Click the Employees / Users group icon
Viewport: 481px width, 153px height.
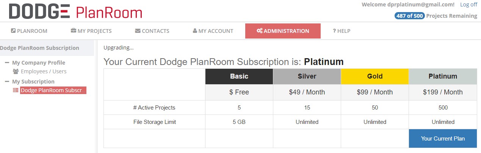pos(16,71)
